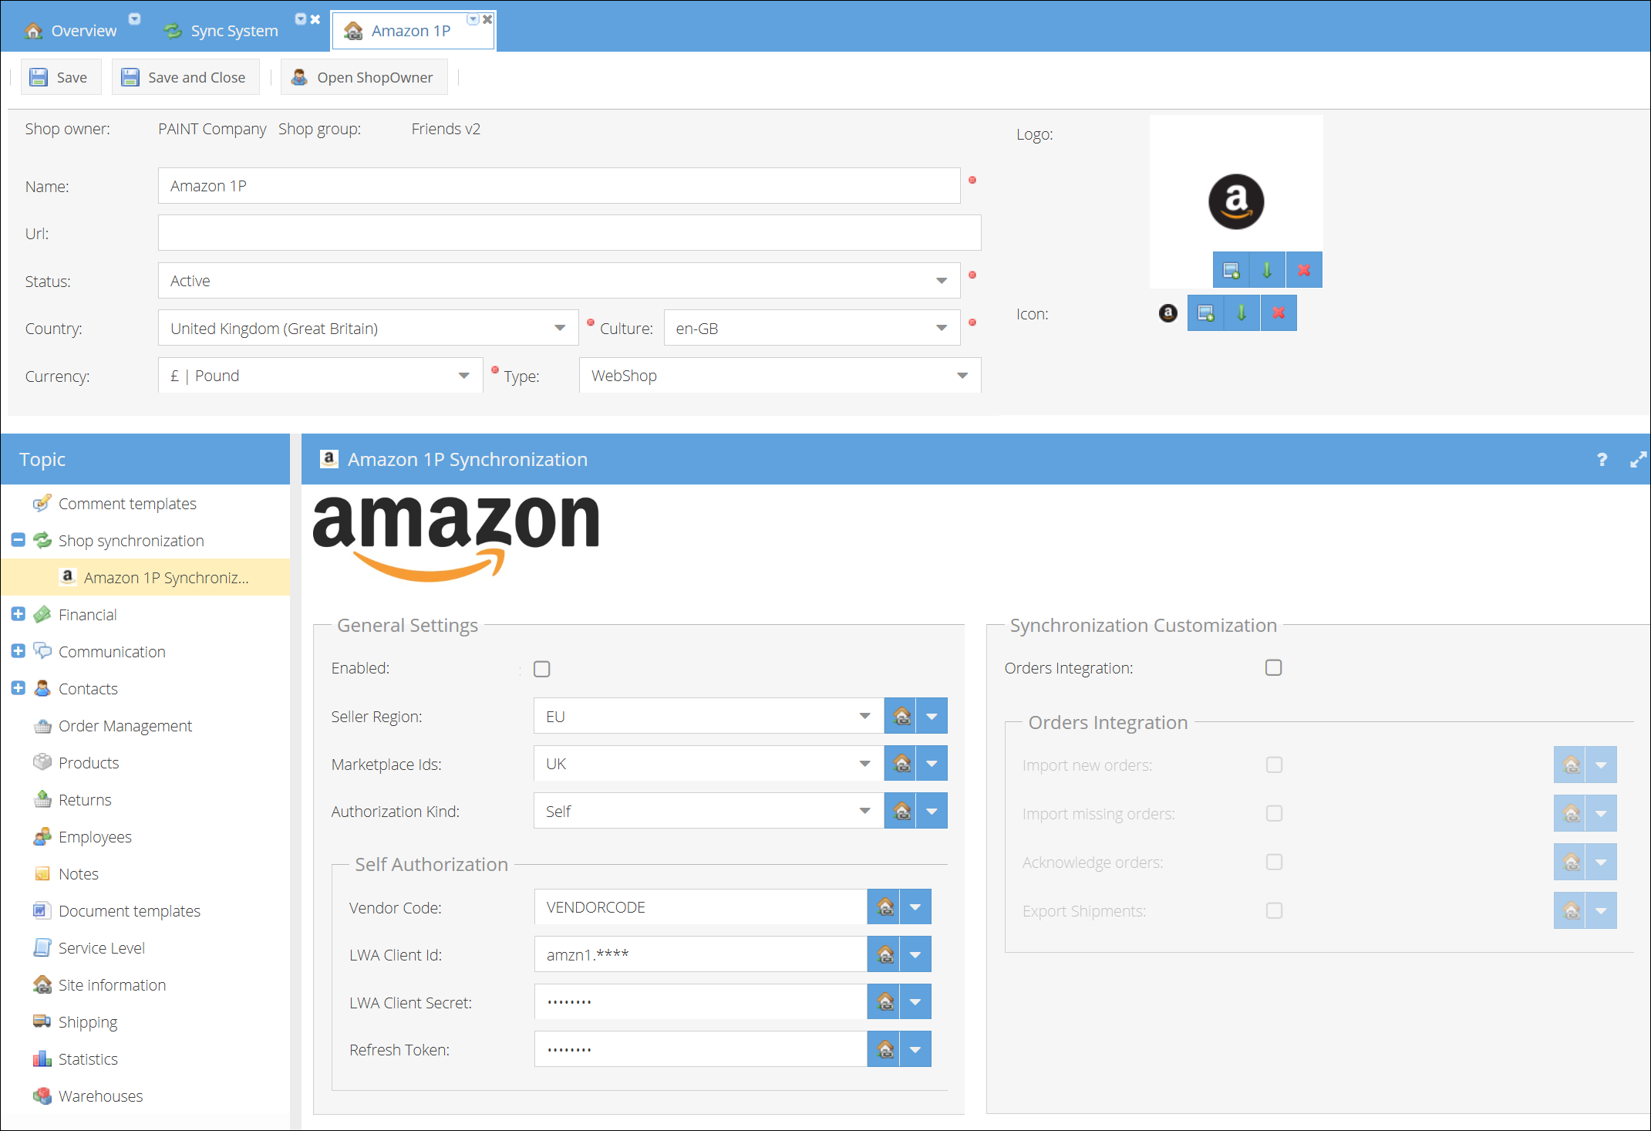Click house icon next to Seller Region
Screen dimensions: 1651x1131
coord(901,716)
